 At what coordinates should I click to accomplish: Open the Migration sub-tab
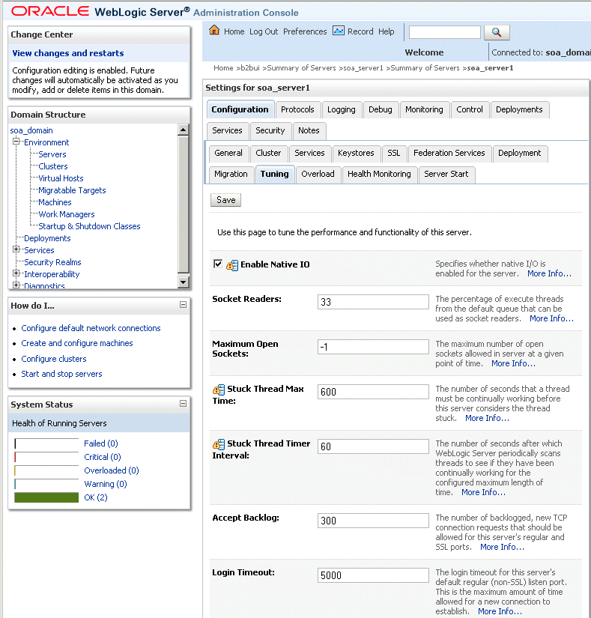pyautogui.click(x=231, y=174)
